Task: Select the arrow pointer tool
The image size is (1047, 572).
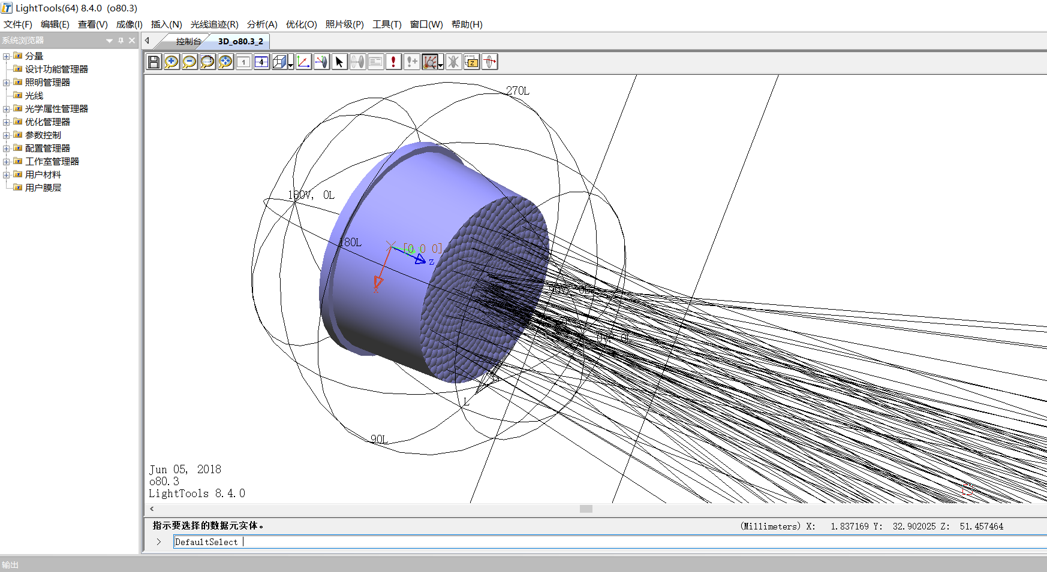Action: 339,62
